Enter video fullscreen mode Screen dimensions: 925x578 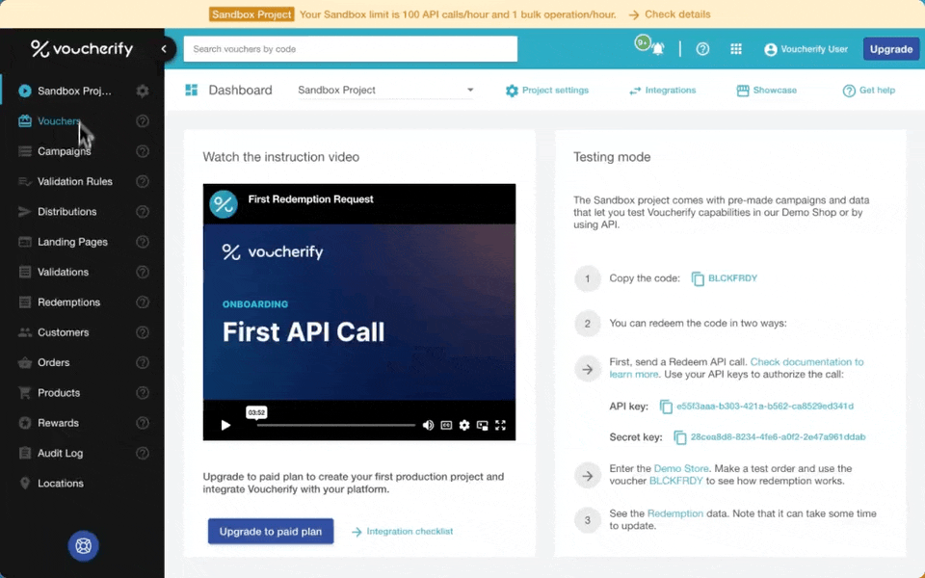[500, 425]
